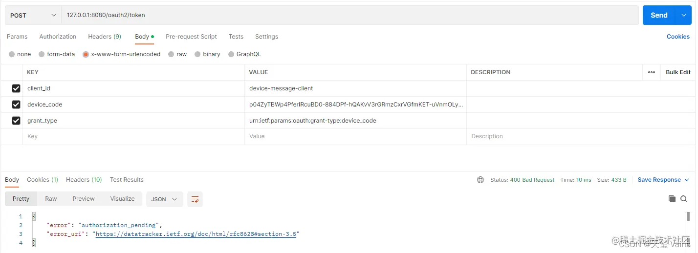Screen dimensions: 698x253
Task: Uncheck the device_code parameter checkbox
Action: point(16,105)
